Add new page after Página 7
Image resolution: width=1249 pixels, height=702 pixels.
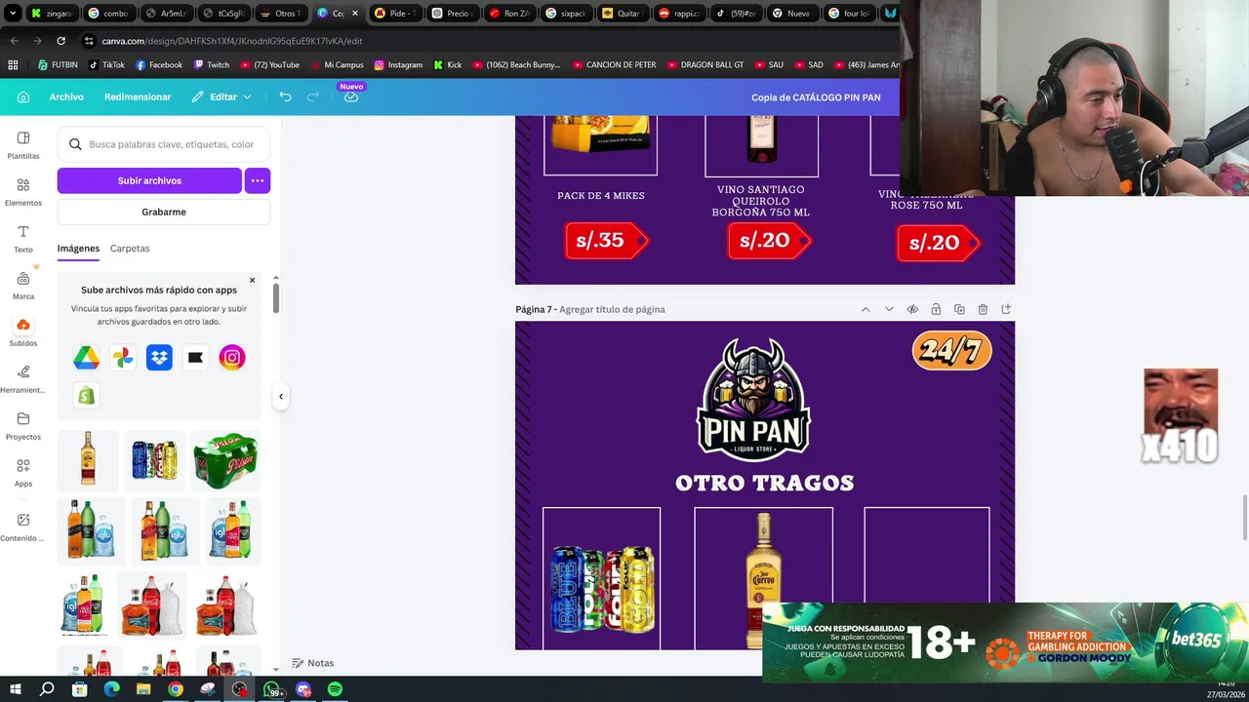tap(1006, 309)
